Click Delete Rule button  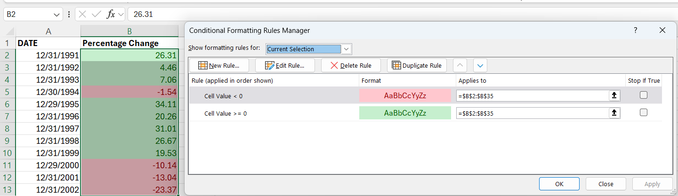click(x=351, y=65)
